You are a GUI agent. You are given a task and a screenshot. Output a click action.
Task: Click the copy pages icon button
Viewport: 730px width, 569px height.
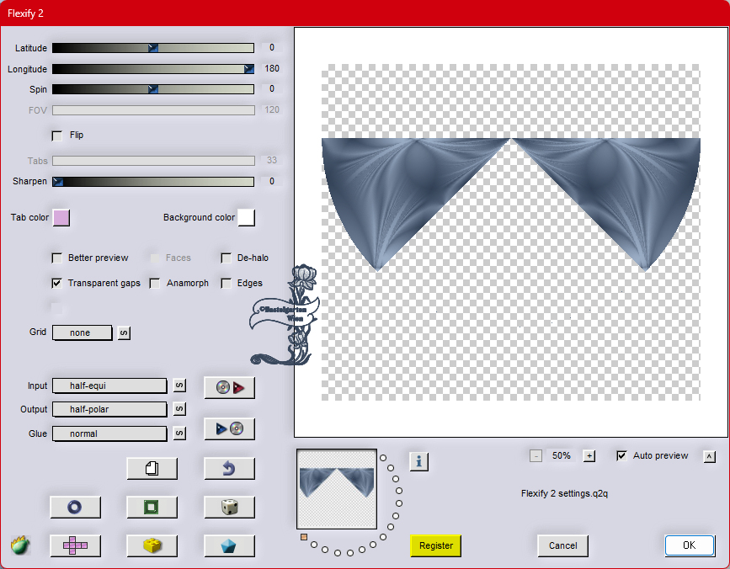152,468
